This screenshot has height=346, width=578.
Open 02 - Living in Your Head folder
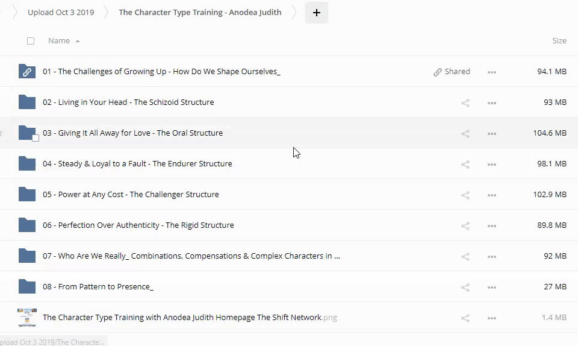(128, 102)
